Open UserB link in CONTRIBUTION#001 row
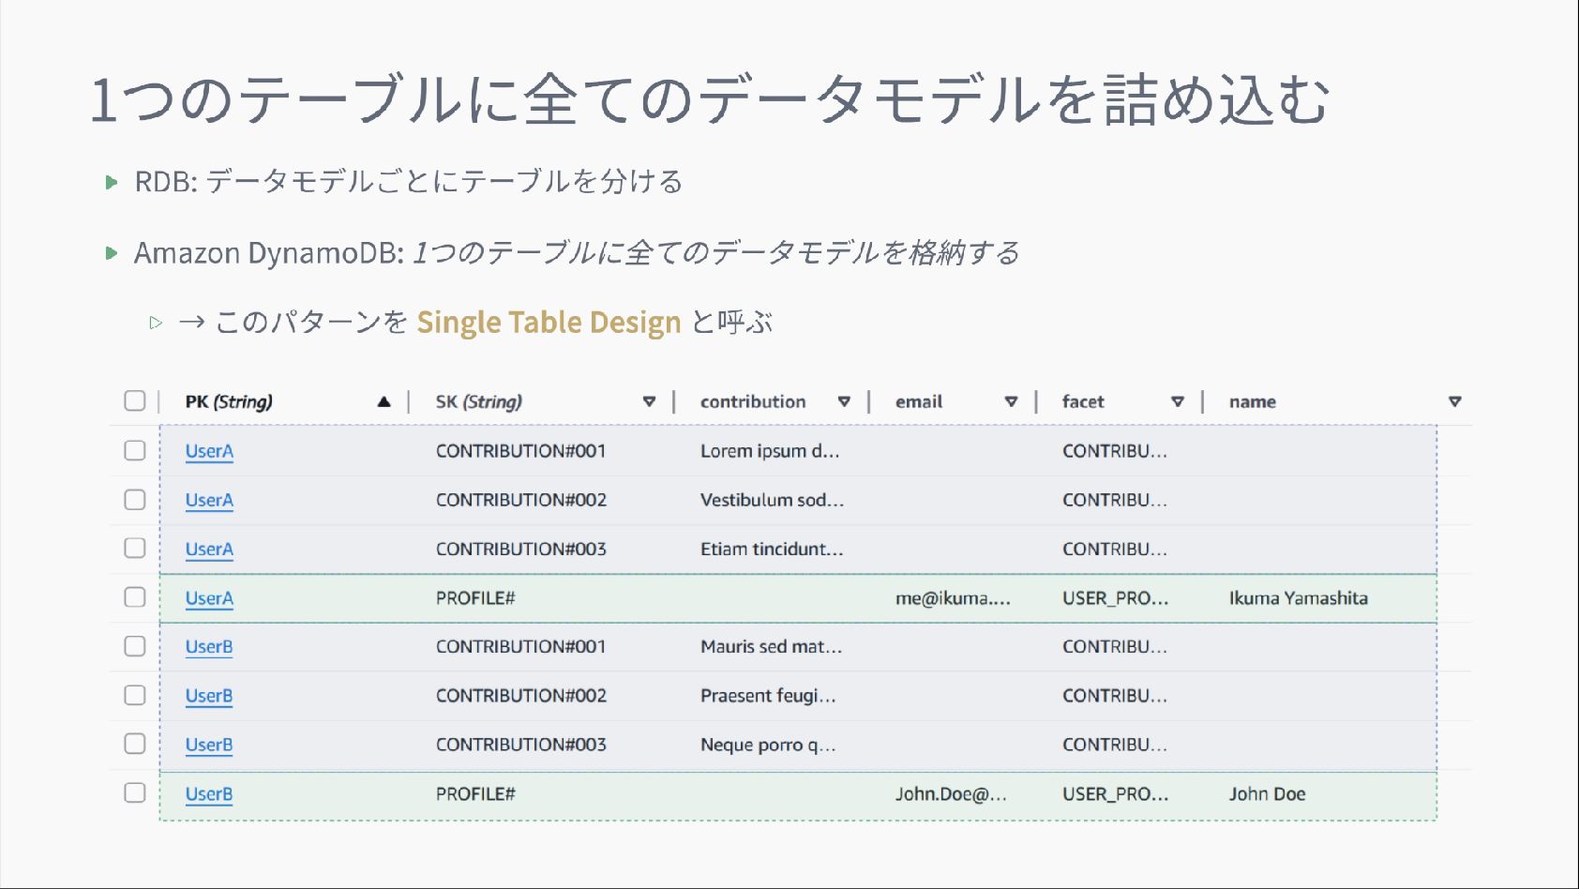Viewport: 1579px width, 889px height. 209,647
